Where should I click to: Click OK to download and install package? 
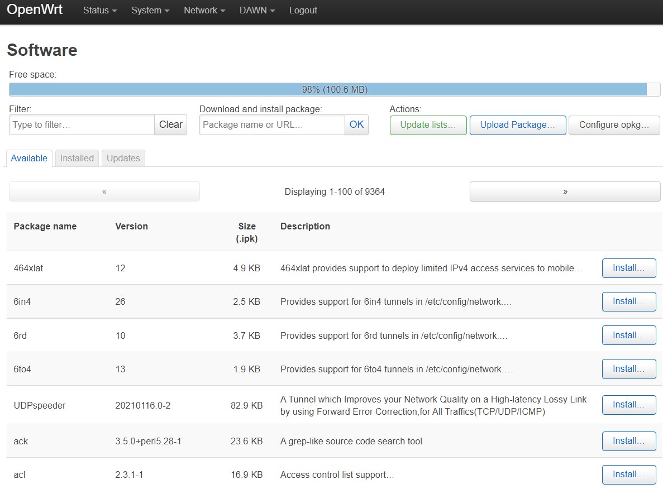pos(356,125)
